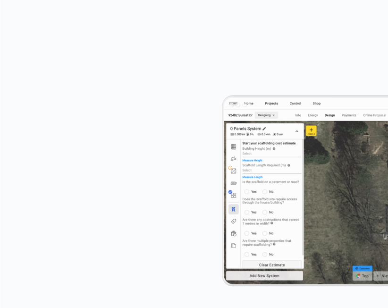Open Scaffold Length Required Select dropdown
388x308 pixels.
[272, 171]
